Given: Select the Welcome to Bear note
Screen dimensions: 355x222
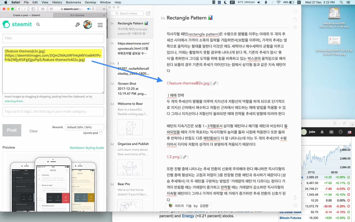Looking at the screenshot, I should click(130, 104).
